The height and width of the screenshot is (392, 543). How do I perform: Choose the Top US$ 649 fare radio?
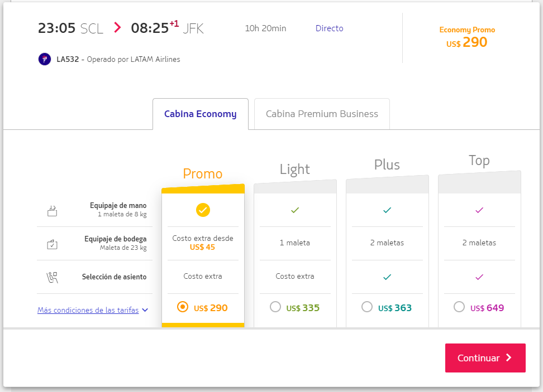(459, 307)
